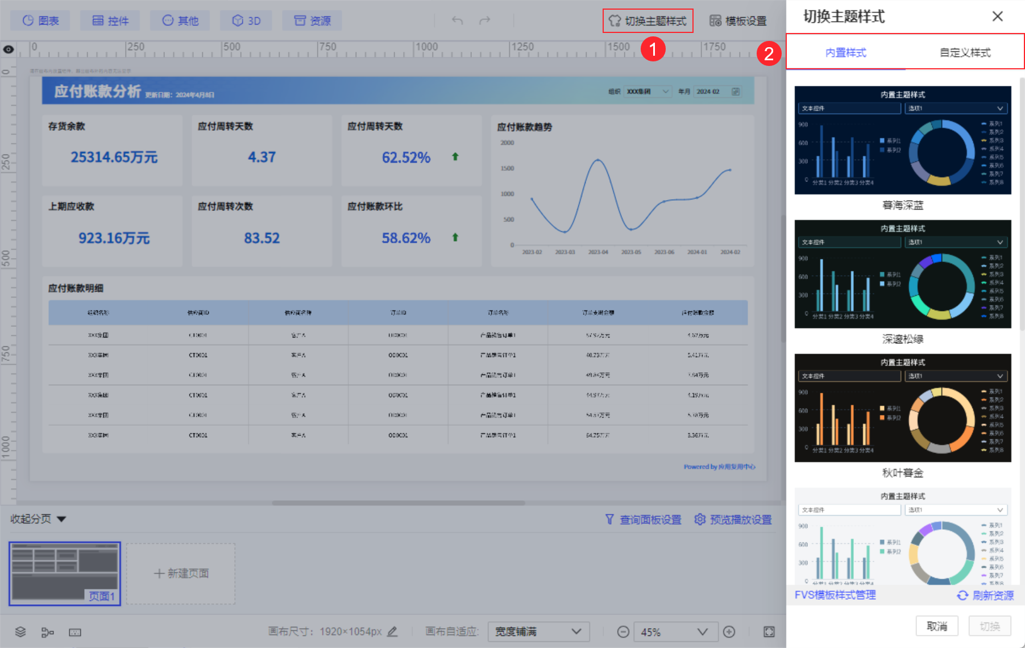Image resolution: width=1025 pixels, height=648 pixels.
Task: Click the 83.52 turnover count value
Action: click(x=262, y=238)
